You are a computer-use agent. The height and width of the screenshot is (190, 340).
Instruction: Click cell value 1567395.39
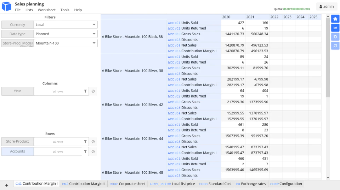[x=233, y=136]
